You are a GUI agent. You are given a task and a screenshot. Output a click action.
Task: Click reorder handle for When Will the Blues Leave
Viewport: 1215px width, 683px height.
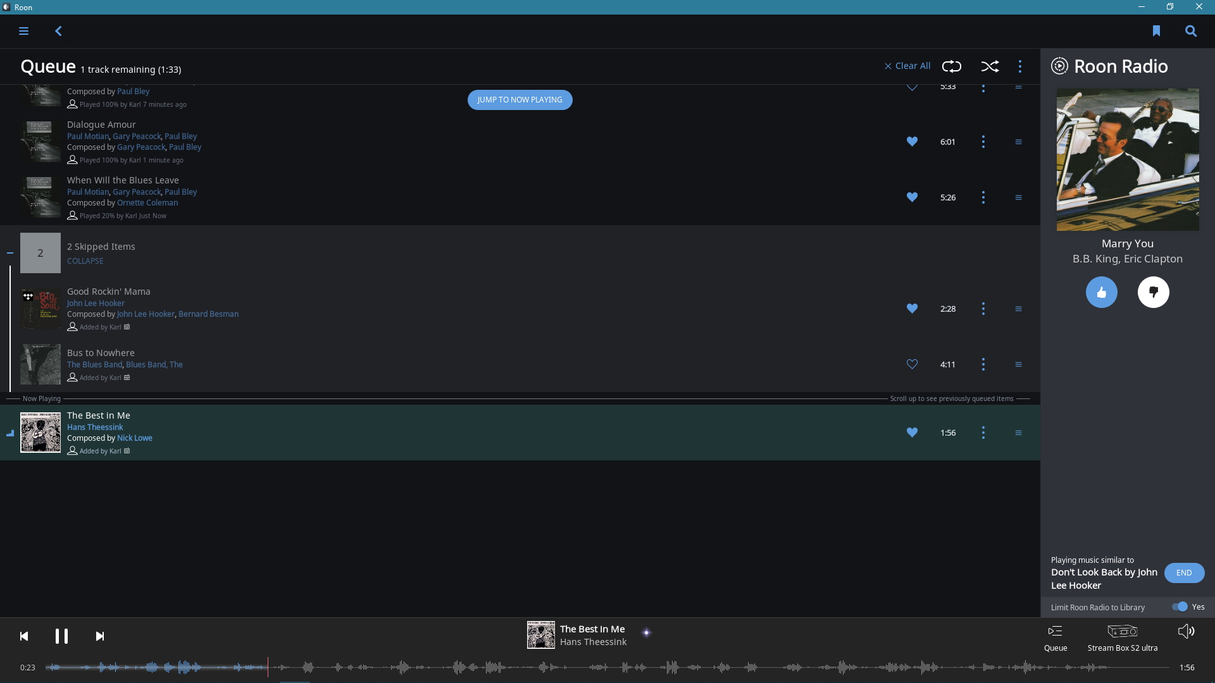1018,197
